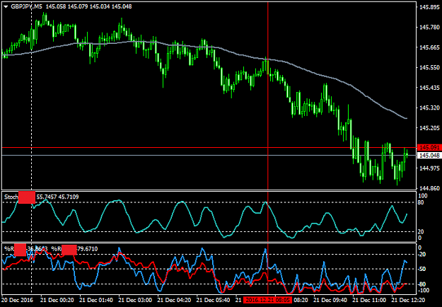Click the 21 Dec 03:00 time label
This screenshot has height=307, width=442.
point(136,300)
